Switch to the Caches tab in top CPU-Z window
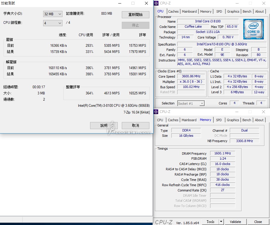 click(173, 11)
